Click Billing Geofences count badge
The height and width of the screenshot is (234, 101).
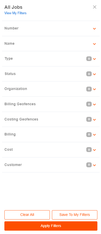coord(89,104)
